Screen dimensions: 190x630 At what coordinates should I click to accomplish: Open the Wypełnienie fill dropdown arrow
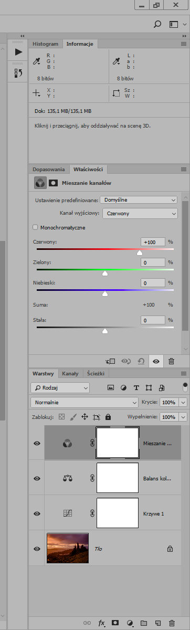click(183, 417)
